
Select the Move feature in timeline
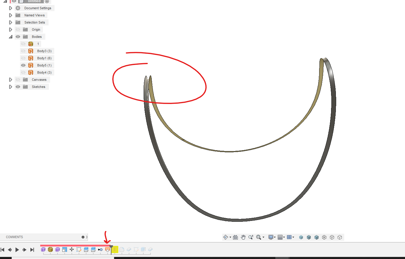[x=72, y=249]
